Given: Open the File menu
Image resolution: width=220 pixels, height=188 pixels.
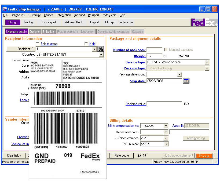Looking at the screenshot, I should coord(5,15).
